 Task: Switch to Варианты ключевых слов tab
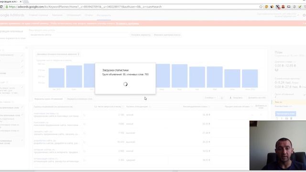80,99
